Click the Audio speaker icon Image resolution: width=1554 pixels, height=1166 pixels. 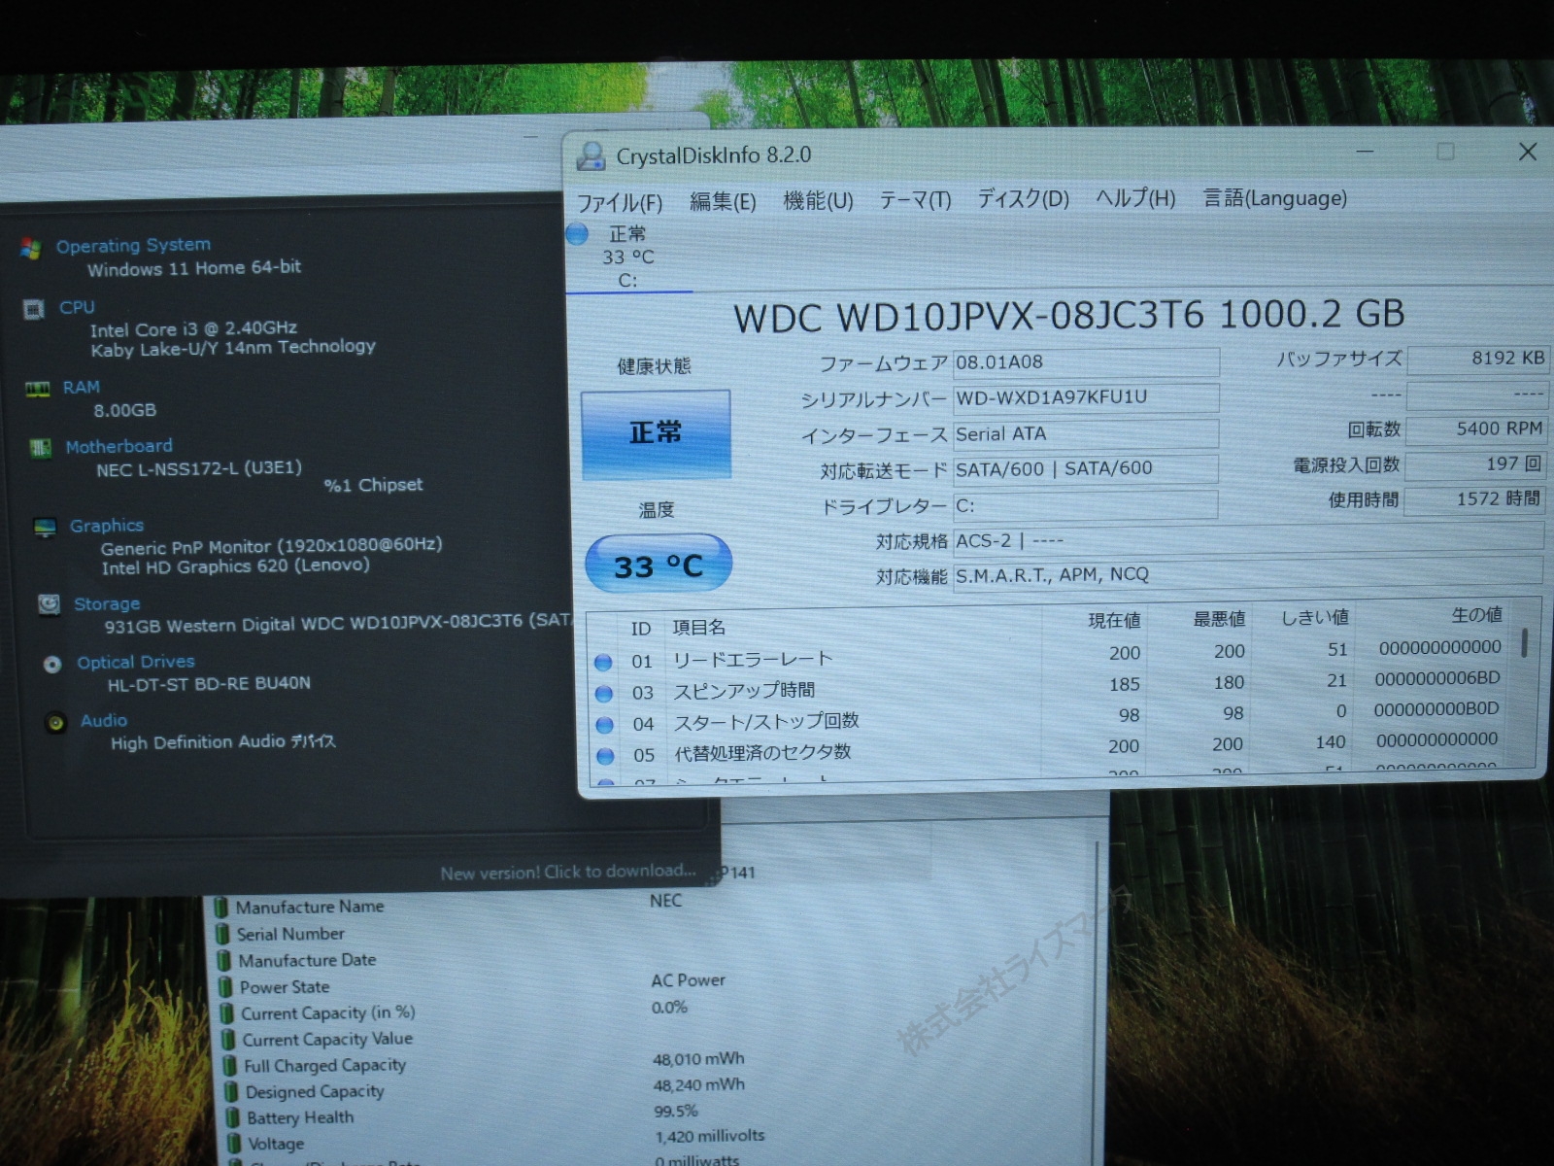pyautogui.click(x=56, y=722)
